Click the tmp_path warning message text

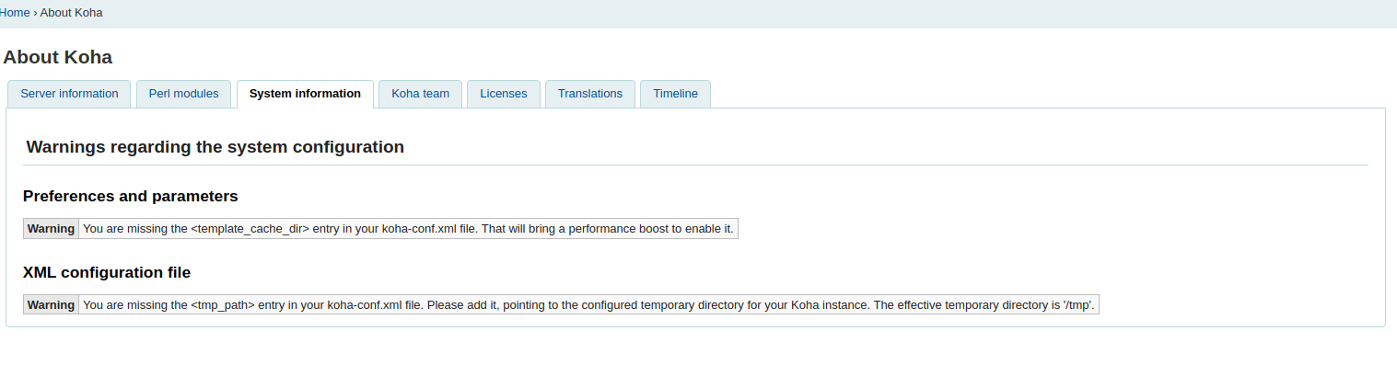(x=588, y=305)
